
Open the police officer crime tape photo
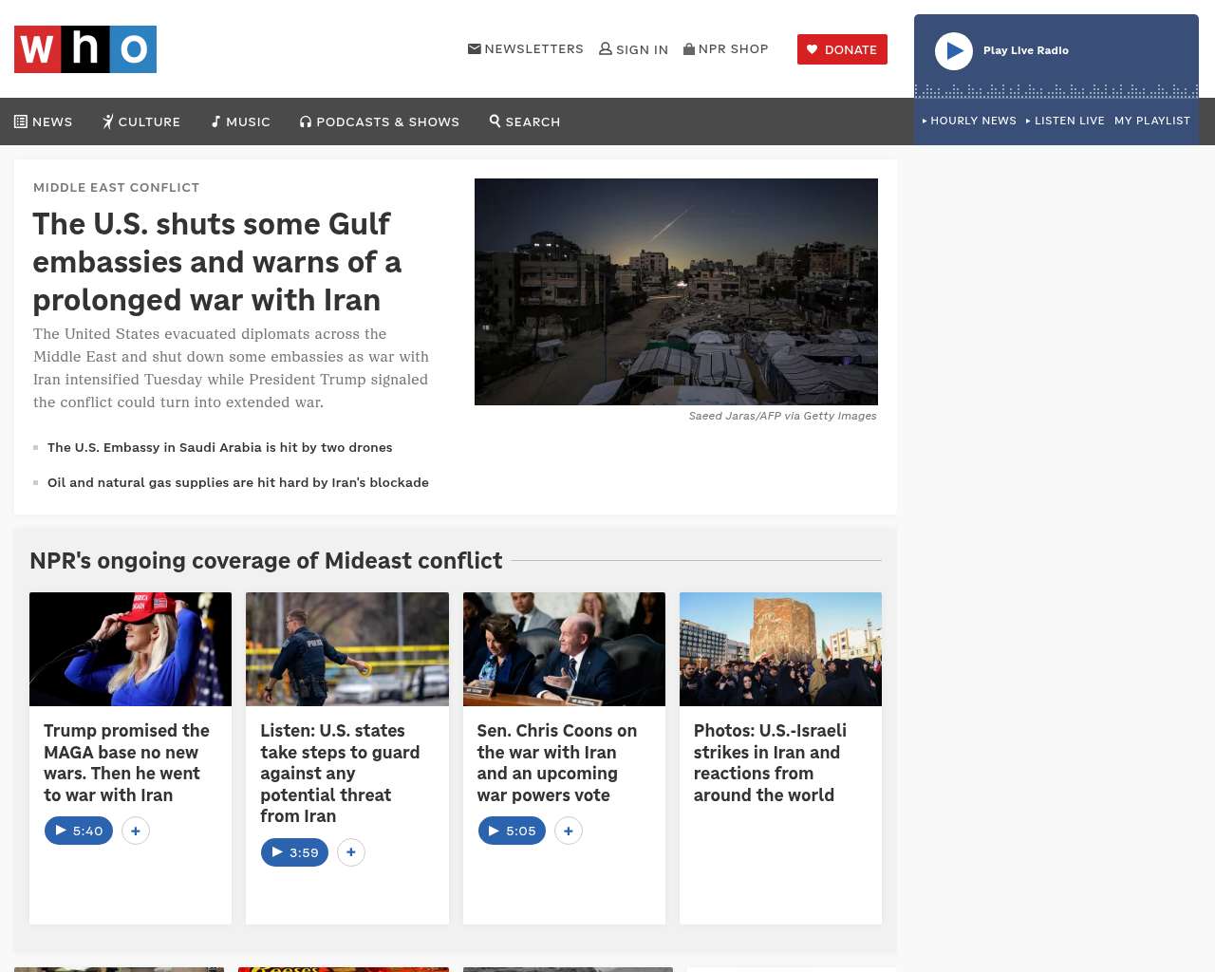pyautogui.click(x=347, y=649)
